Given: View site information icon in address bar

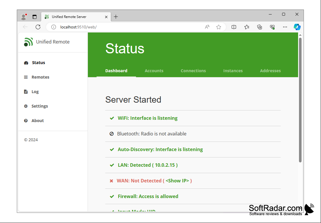Looking at the screenshot, I should click(x=54, y=27).
